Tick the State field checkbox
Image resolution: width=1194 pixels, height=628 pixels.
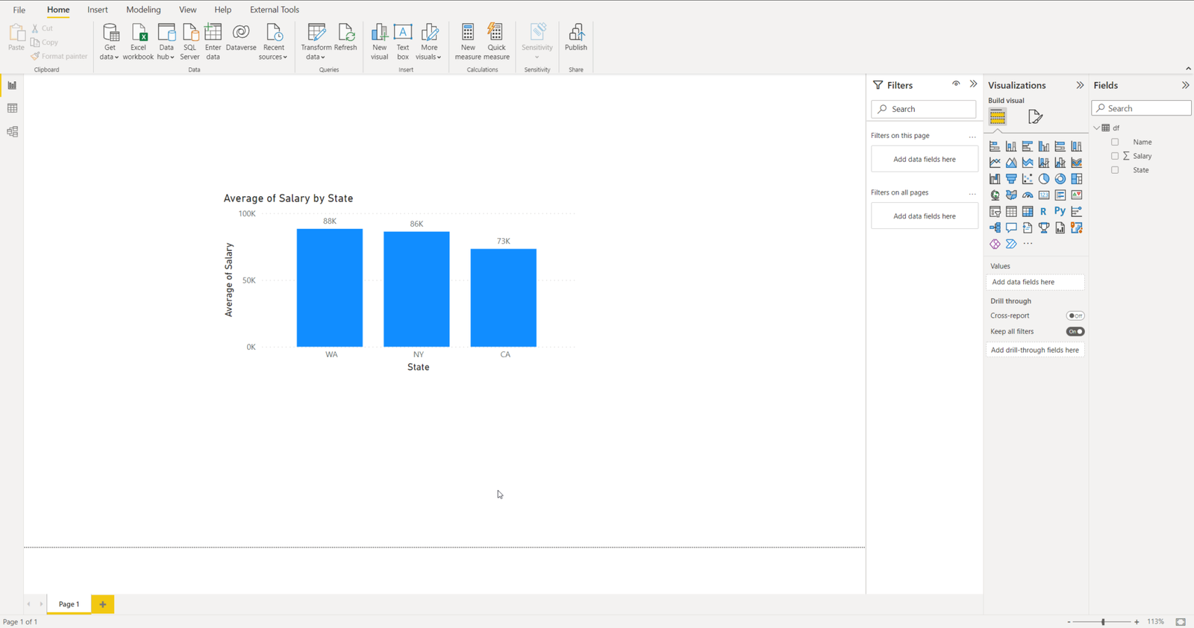pos(1115,170)
